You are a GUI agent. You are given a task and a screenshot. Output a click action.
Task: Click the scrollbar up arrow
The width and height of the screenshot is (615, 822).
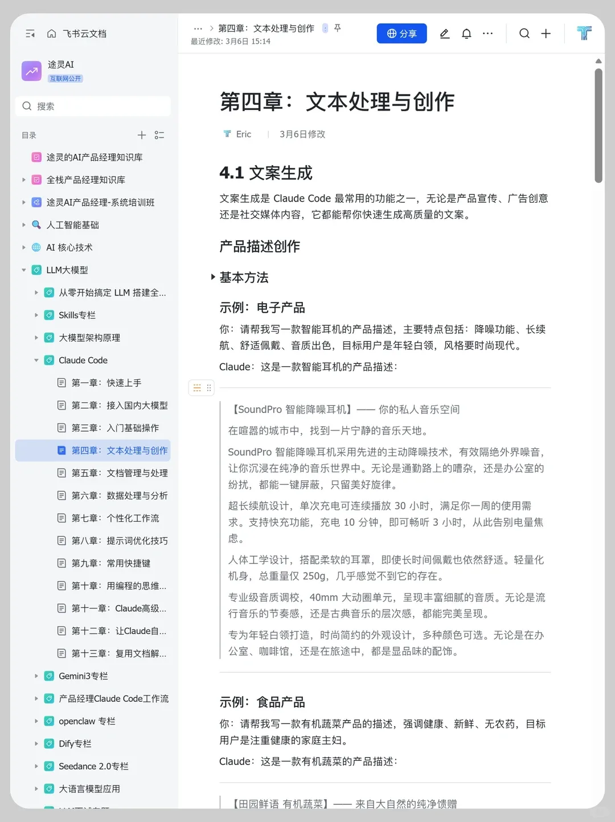(x=598, y=61)
